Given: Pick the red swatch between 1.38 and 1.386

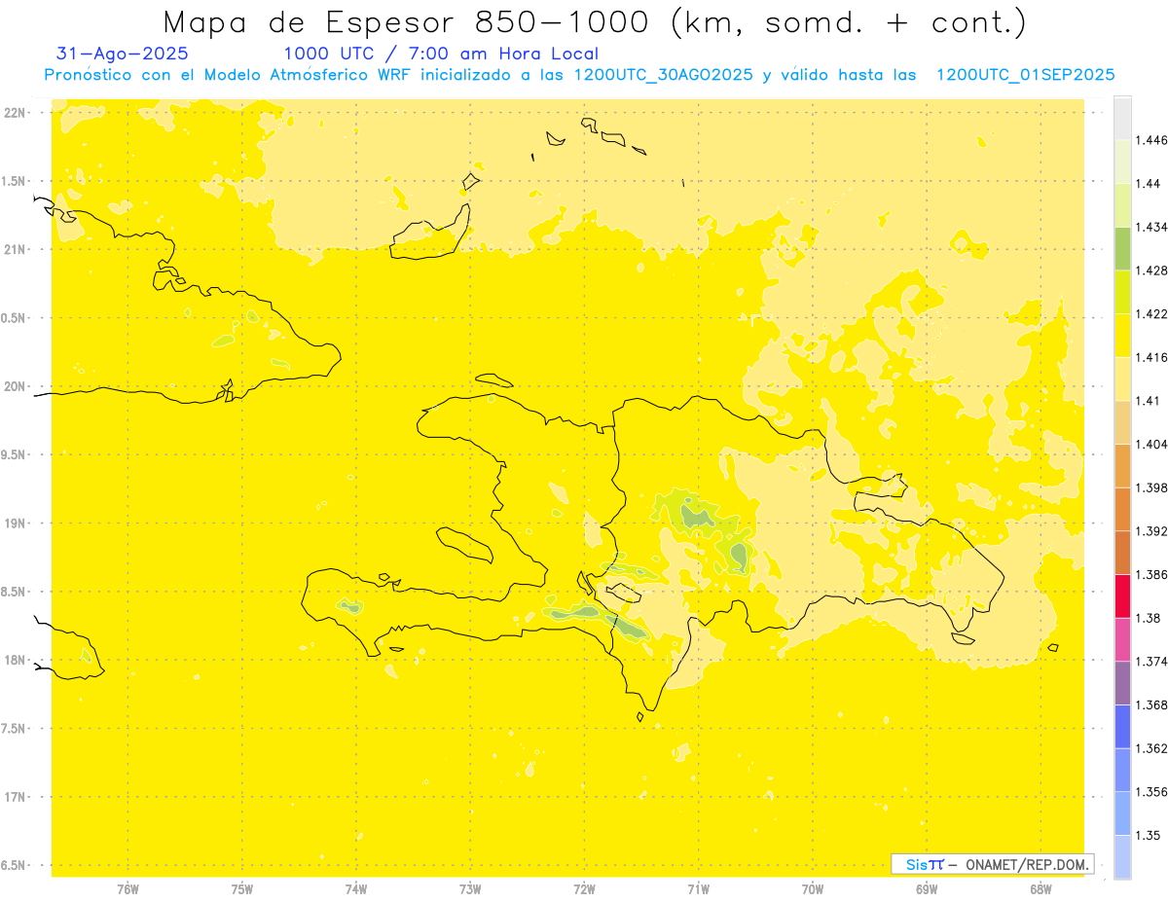Looking at the screenshot, I should coord(1122,595).
